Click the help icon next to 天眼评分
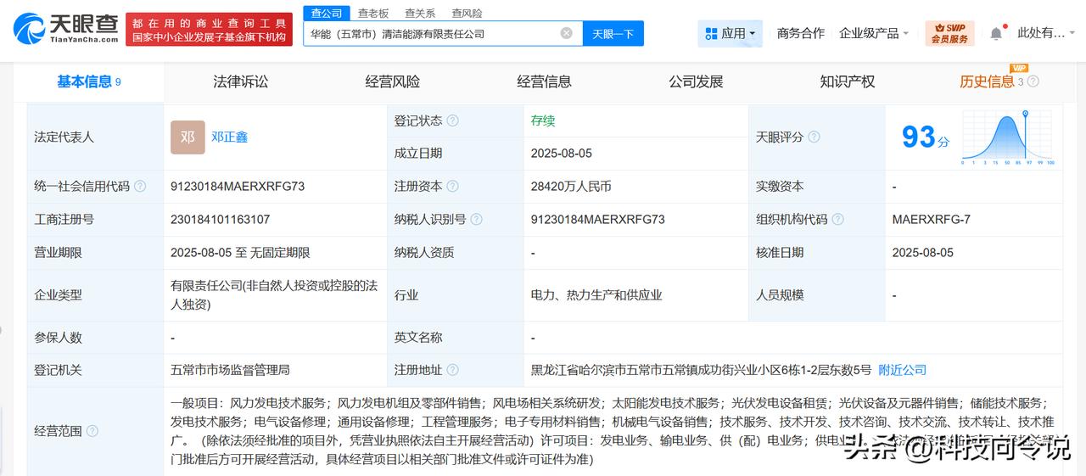Screen dimensions: 1086x476 [814, 137]
